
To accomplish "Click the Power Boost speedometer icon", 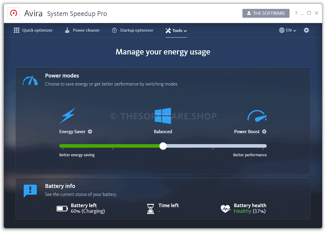I will coord(257,116).
